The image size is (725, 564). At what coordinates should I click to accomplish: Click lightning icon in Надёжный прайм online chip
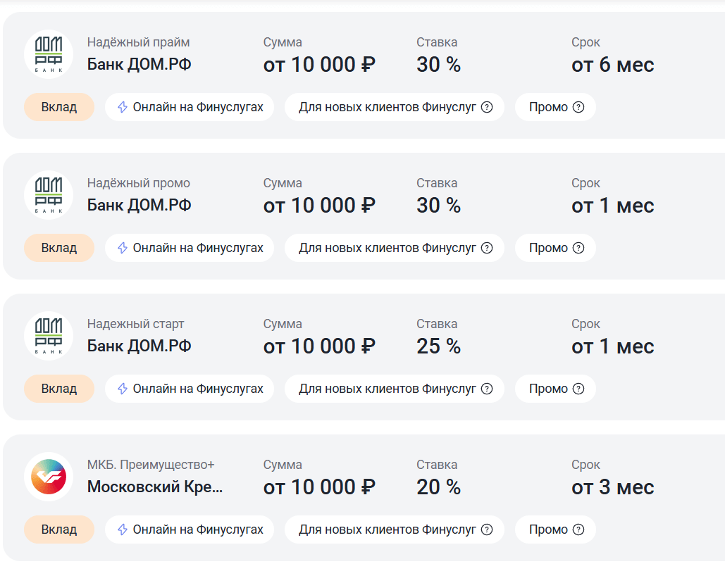pos(123,107)
